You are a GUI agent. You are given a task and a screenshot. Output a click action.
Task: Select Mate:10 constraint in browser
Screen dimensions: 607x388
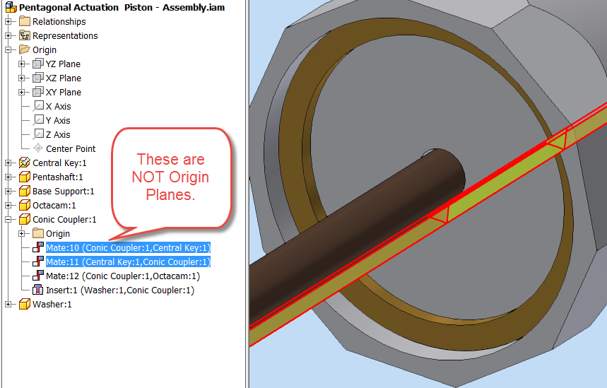(128, 248)
